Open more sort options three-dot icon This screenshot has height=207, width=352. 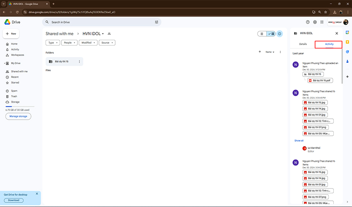[x=280, y=52]
